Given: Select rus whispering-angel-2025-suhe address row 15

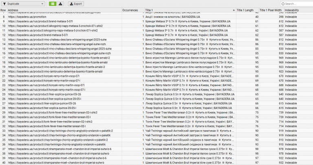Looking at the screenshot, I should pyautogui.click(x=60, y=49).
